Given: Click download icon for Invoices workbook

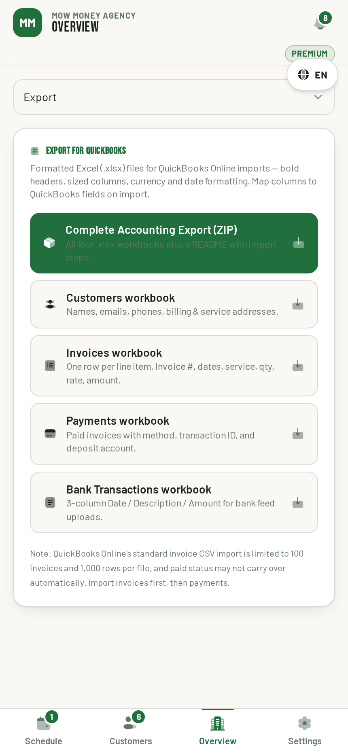Looking at the screenshot, I should (298, 366).
